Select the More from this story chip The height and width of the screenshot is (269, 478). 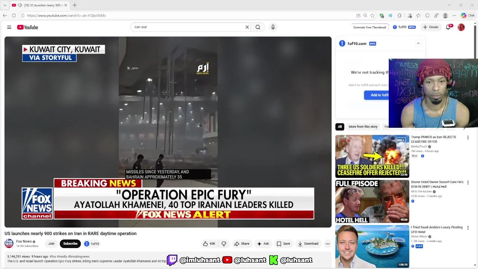363,127
